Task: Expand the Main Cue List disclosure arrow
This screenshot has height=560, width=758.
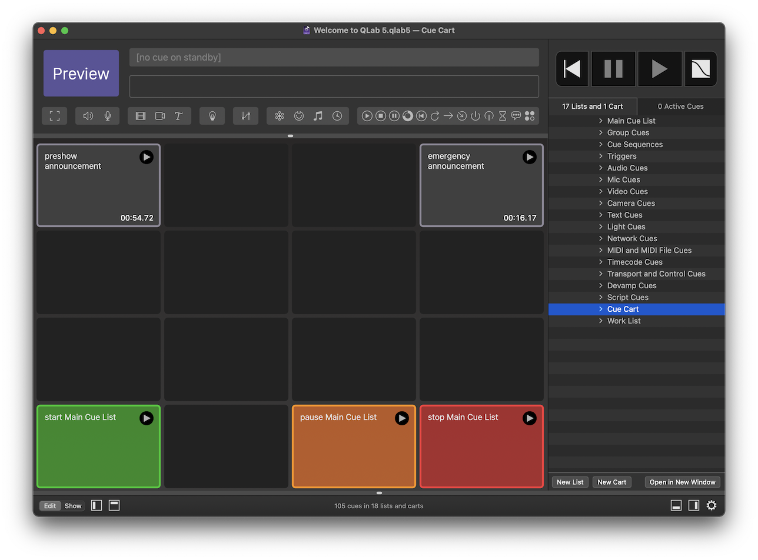Action: pos(600,121)
